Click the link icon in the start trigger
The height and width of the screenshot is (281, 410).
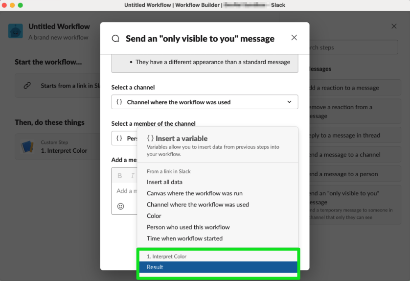[x=27, y=86]
